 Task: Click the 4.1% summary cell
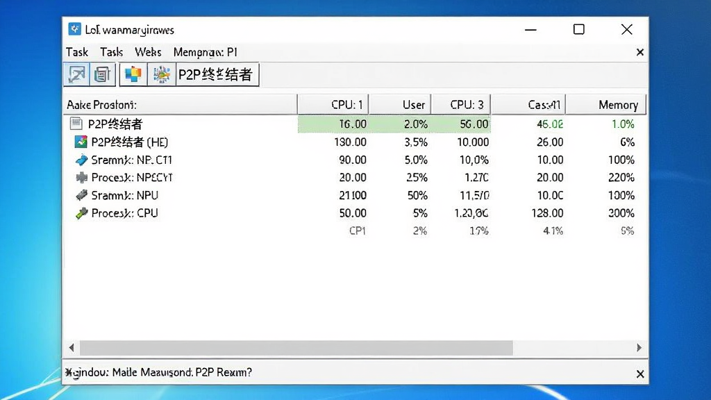(x=553, y=231)
